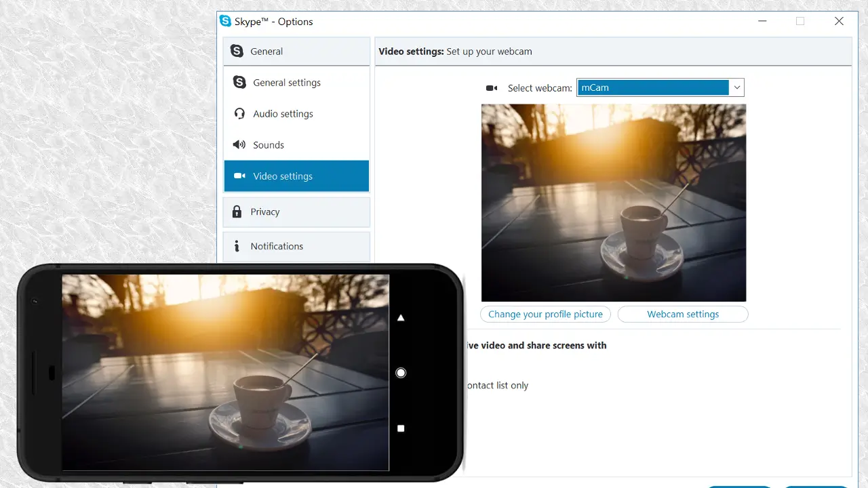Click the webcam preview showing the coffee cup
Image resolution: width=868 pixels, height=488 pixels.
(x=614, y=202)
